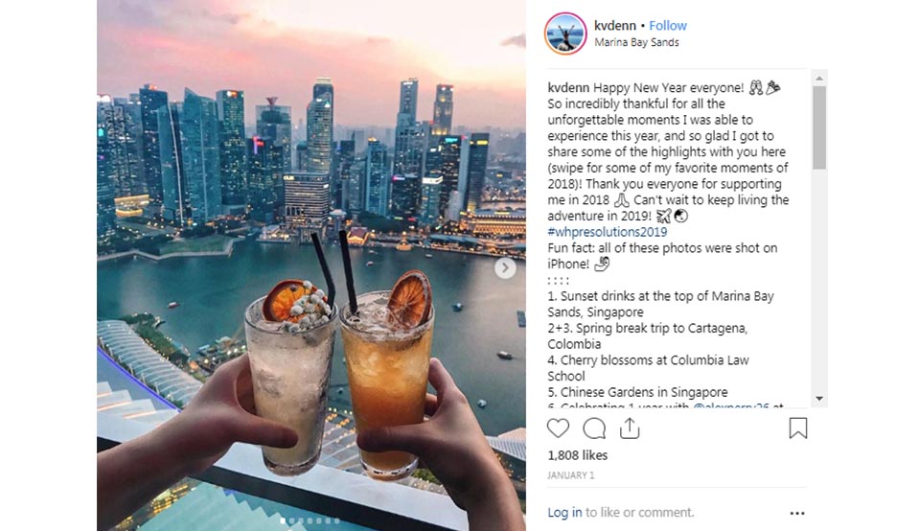Share the post via the upload arrow icon
Viewport: 919px width, 531px height.
630,428
